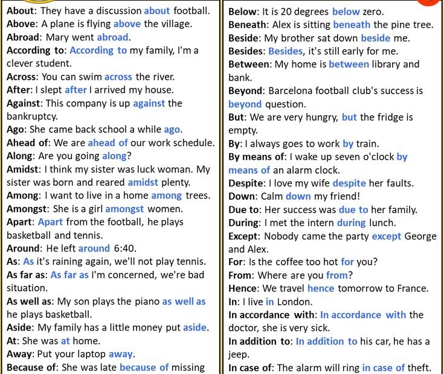This screenshot has width=444, height=374.
Task: Click the blue word "across" in river sentence
Action: (x=118, y=77)
